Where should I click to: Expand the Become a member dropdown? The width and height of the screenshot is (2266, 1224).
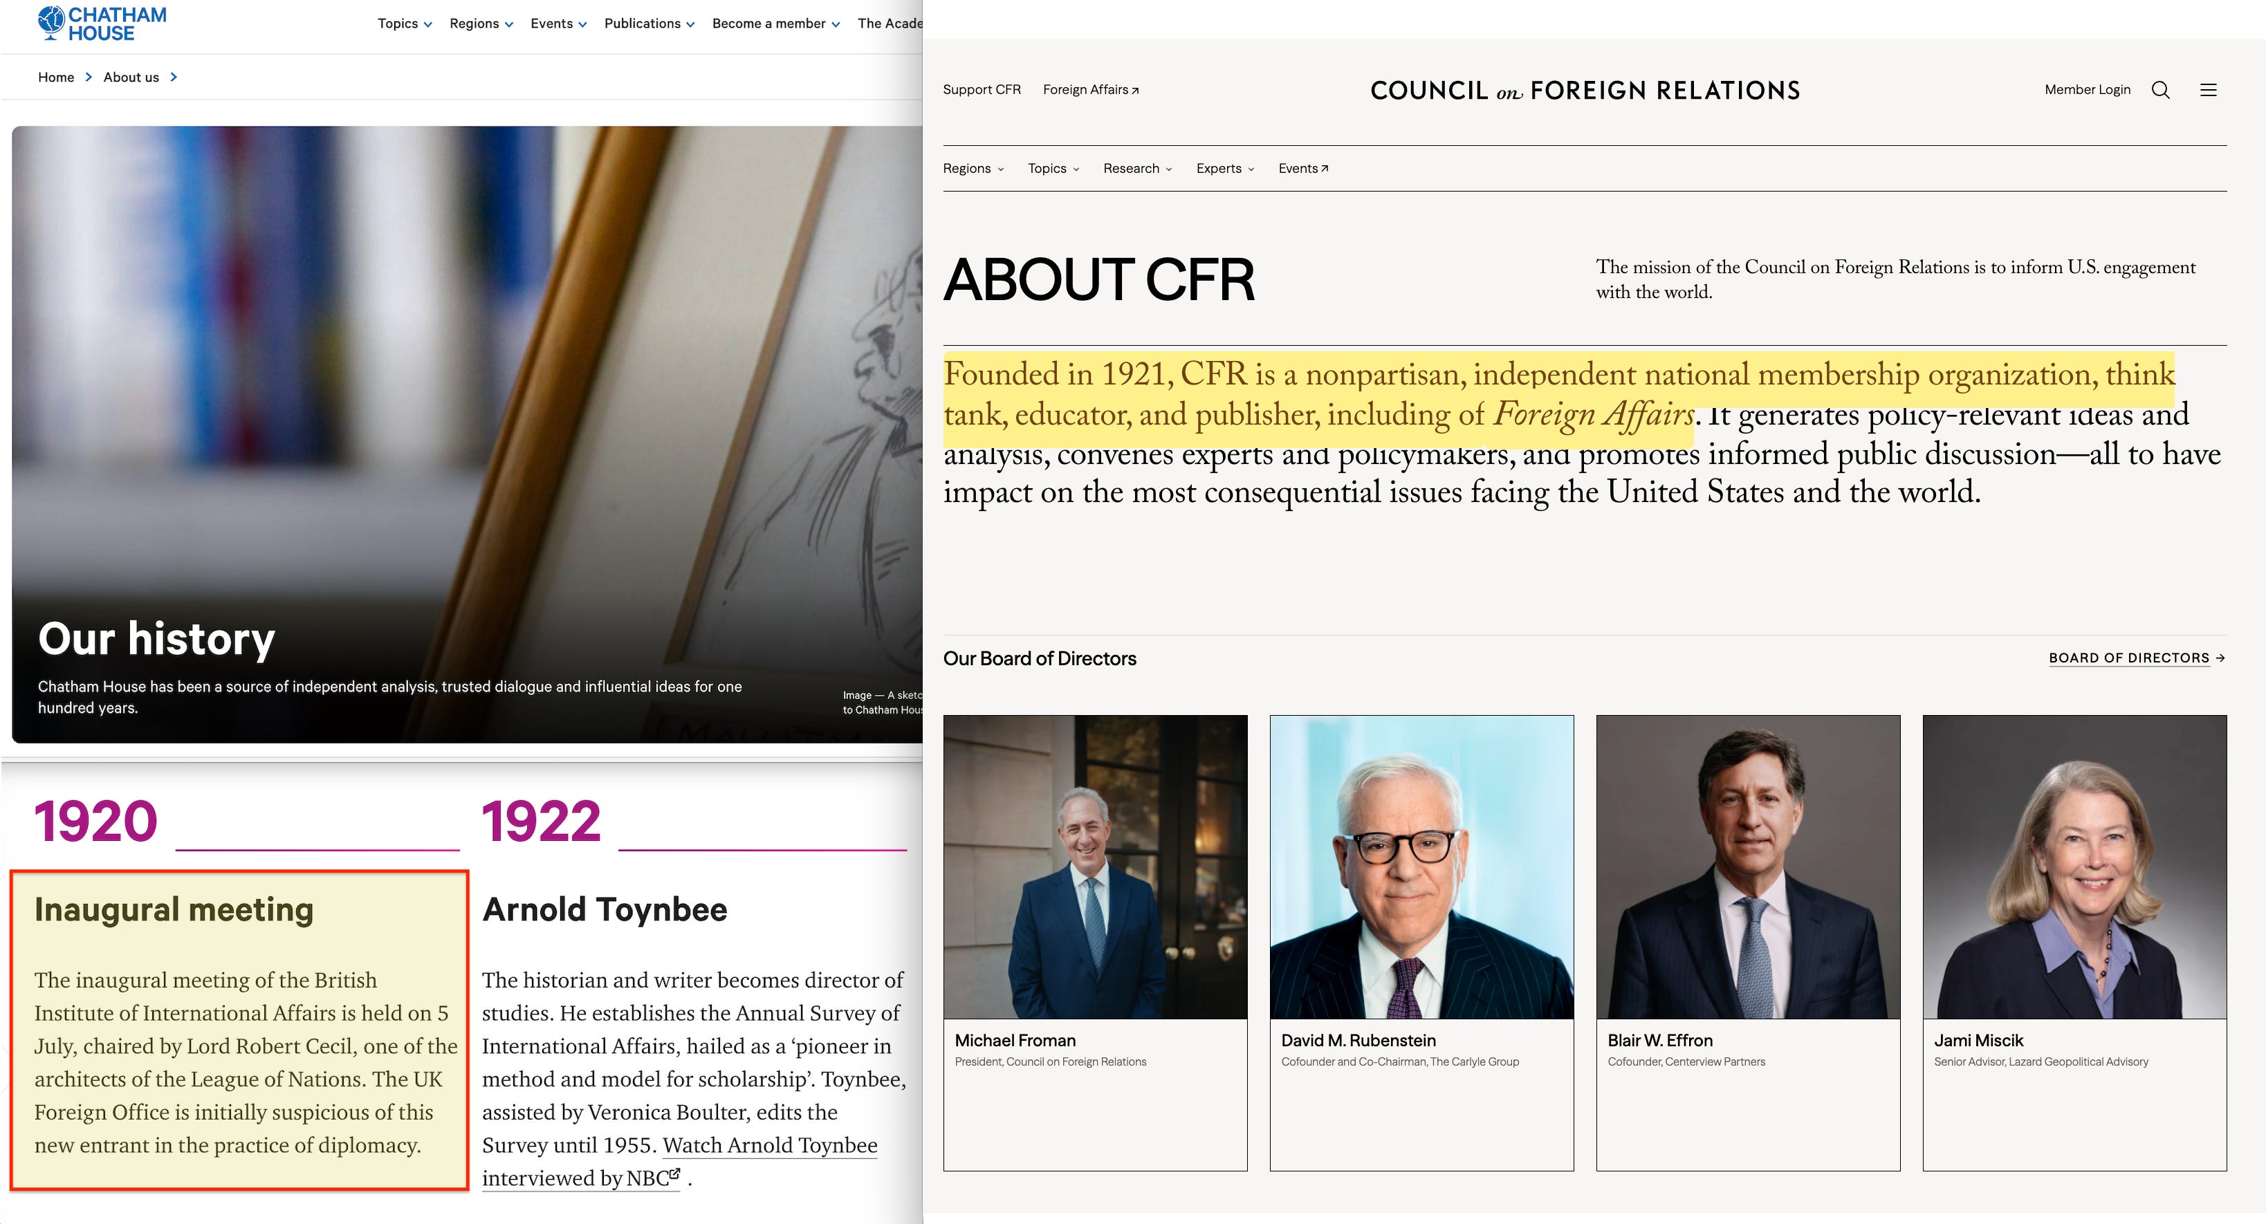776,24
